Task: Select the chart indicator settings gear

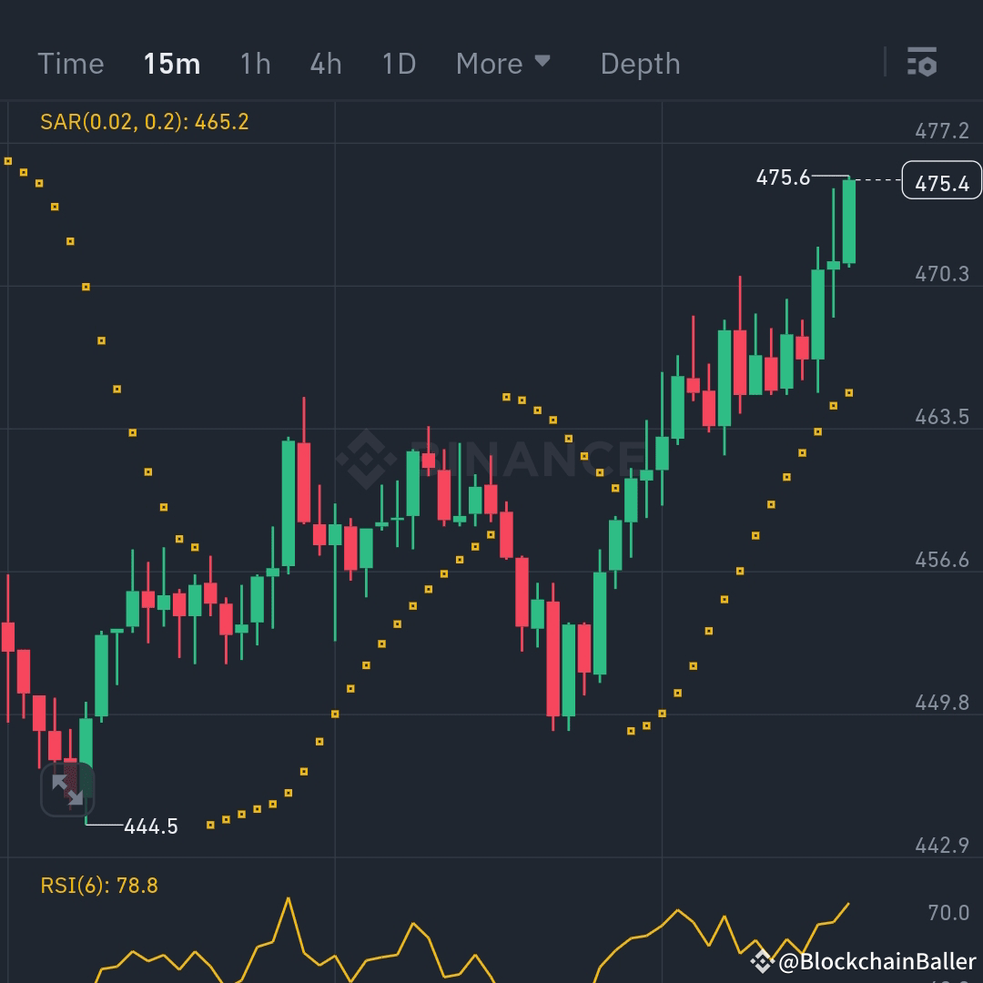Action: click(x=922, y=64)
